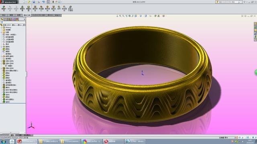Switch to the Sketch ribbon tab

(11, 15)
